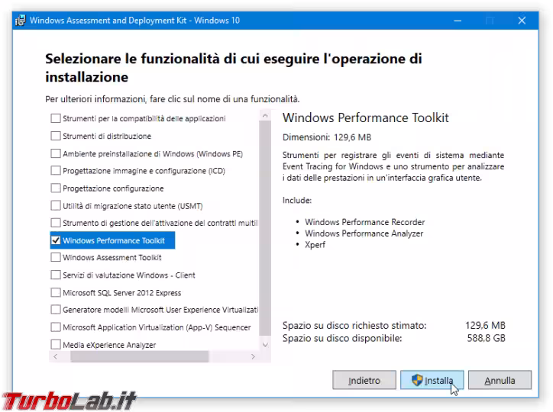
Task: Close the Deployment Kit window
Action: coord(522,21)
